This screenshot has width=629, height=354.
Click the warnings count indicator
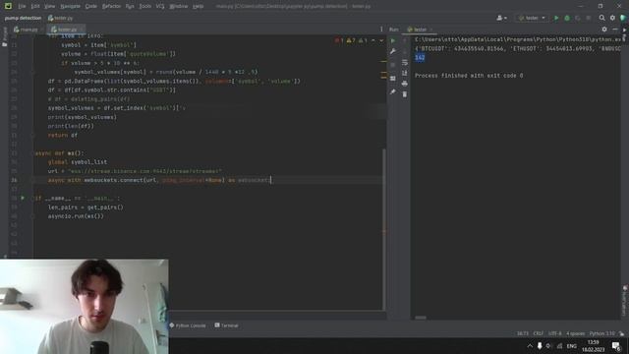point(351,40)
